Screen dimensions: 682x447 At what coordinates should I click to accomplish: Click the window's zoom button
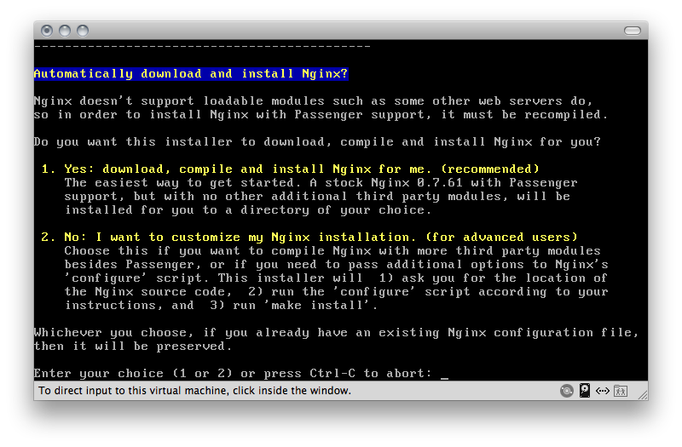(x=83, y=31)
